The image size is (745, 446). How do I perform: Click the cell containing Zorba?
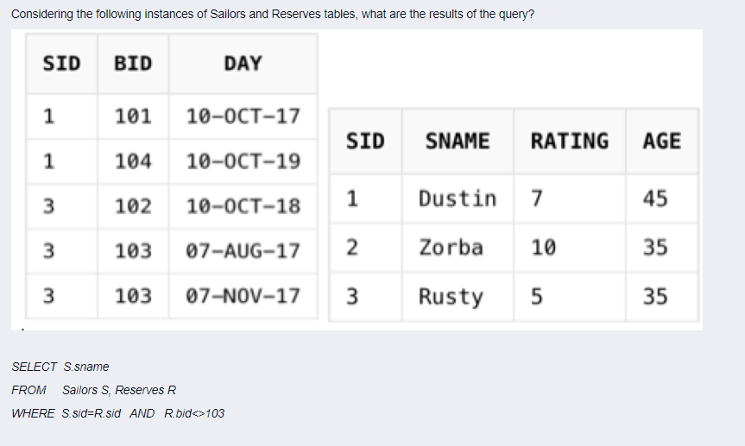pyautogui.click(x=458, y=248)
